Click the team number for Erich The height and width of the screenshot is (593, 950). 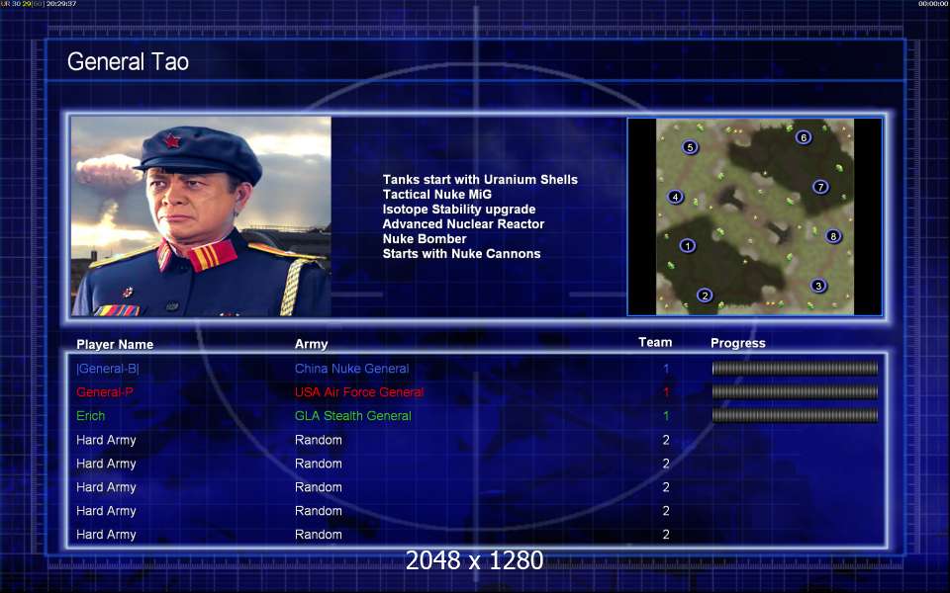pos(666,416)
